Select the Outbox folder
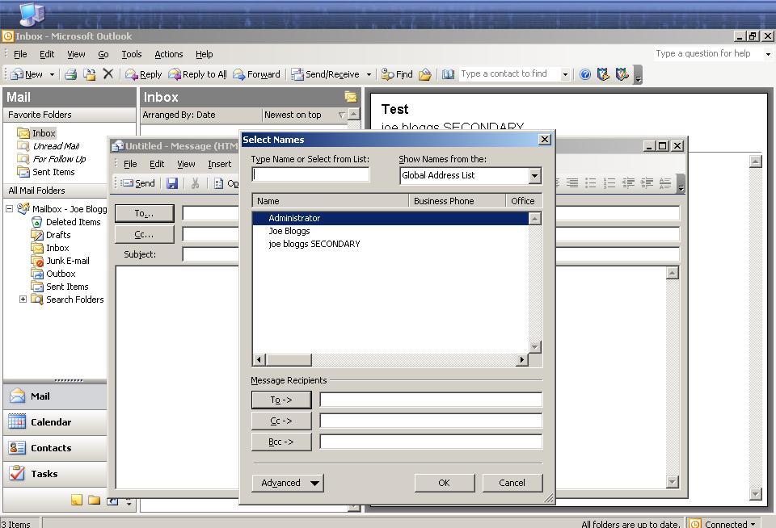Image resolution: width=776 pixels, height=528 pixels. pos(61,274)
